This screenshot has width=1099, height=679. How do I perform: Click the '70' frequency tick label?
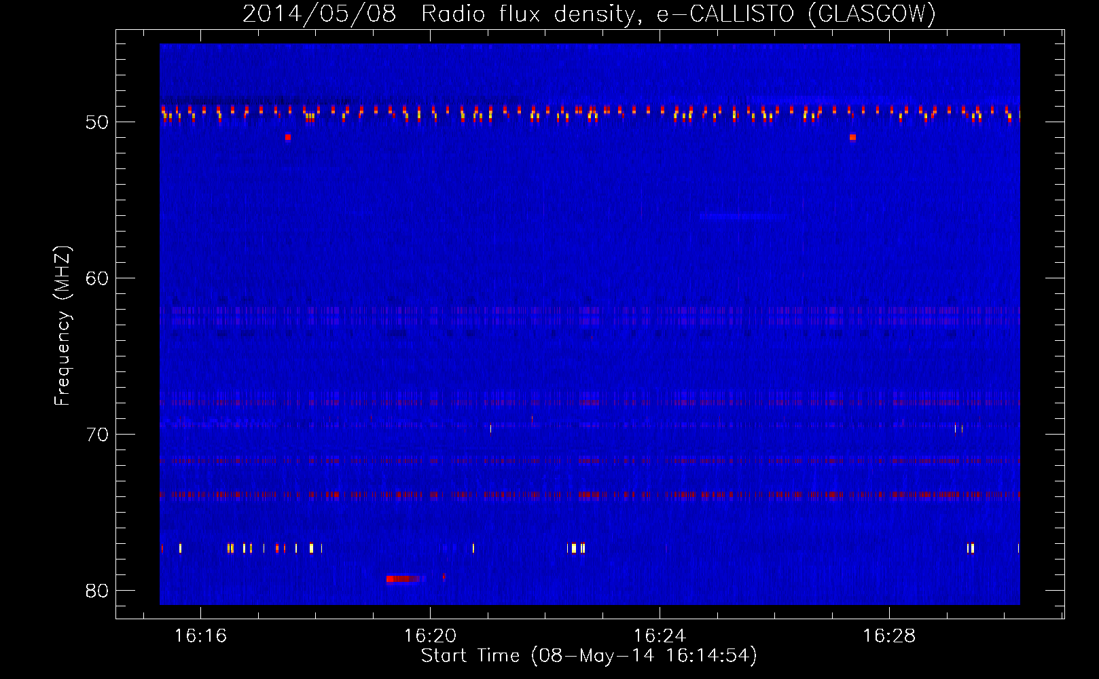(98, 435)
